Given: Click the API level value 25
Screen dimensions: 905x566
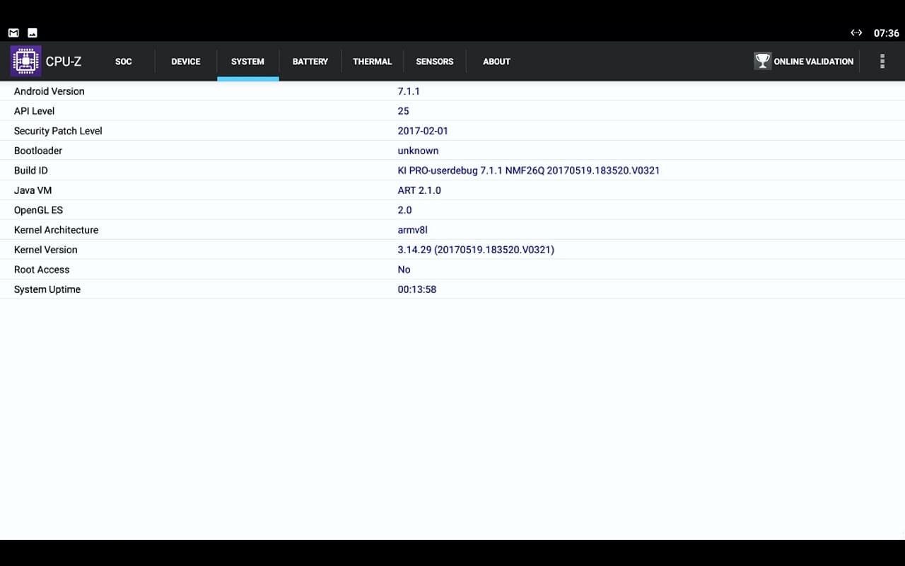Looking at the screenshot, I should pyautogui.click(x=404, y=111).
